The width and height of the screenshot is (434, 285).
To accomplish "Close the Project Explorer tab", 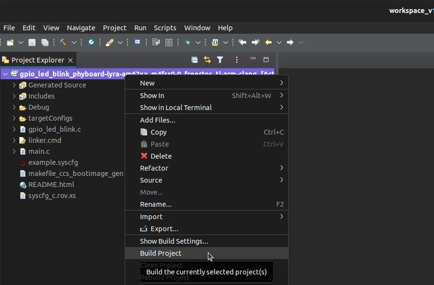I will tap(70, 60).
